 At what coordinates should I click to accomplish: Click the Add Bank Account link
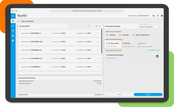(x=154, y=50)
